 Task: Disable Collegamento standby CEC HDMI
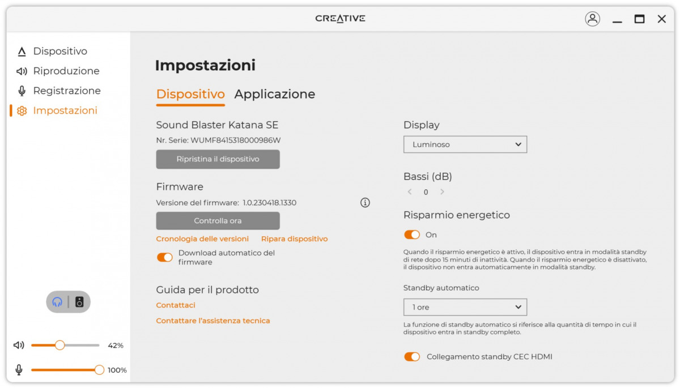pyautogui.click(x=412, y=357)
